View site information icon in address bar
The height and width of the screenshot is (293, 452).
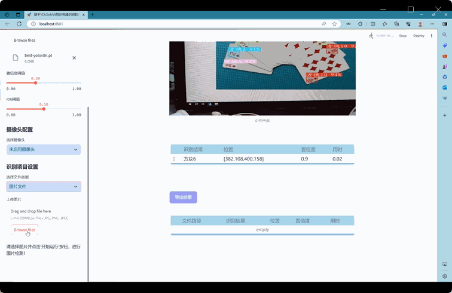[x=33, y=24]
